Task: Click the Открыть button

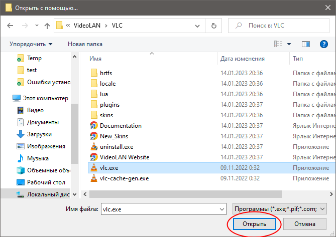Action: [254, 224]
